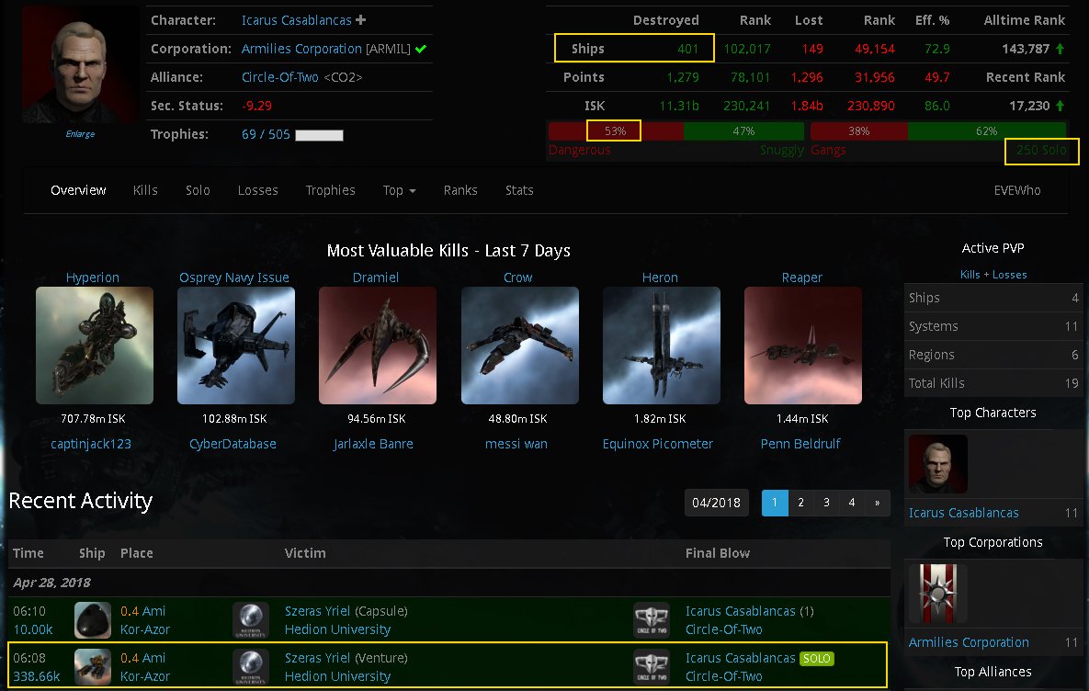Go to page 4 of Recent Activity
The image size is (1089, 691).
pyautogui.click(x=852, y=503)
